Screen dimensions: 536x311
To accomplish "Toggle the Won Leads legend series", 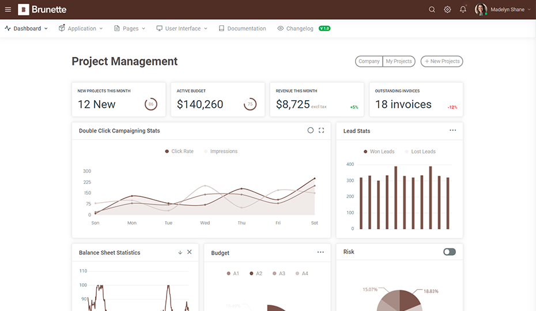I will (379, 151).
